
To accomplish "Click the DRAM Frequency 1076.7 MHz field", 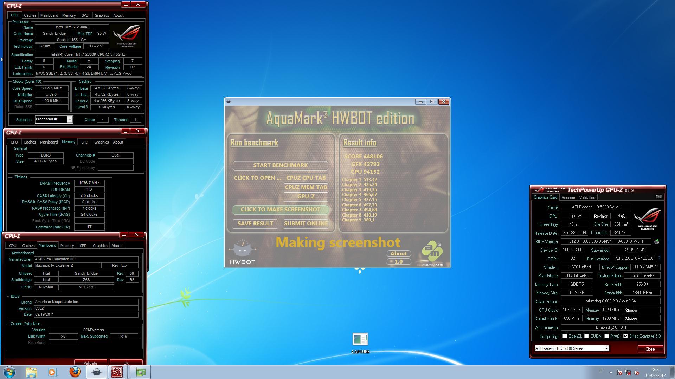I will (89, 183).
